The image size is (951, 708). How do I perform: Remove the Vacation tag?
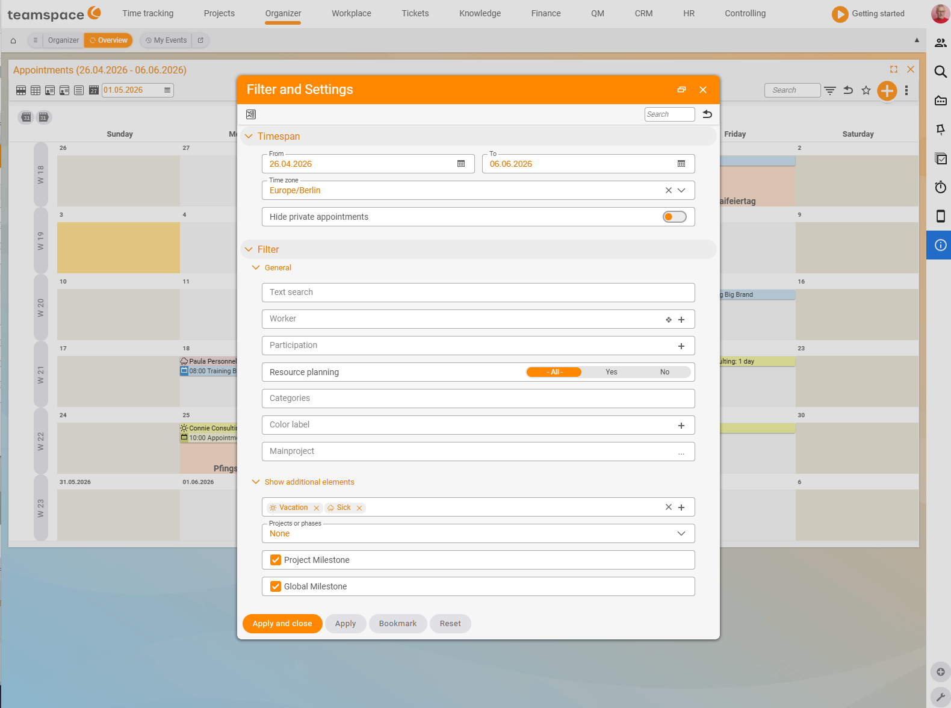click(x=317, y=508)
